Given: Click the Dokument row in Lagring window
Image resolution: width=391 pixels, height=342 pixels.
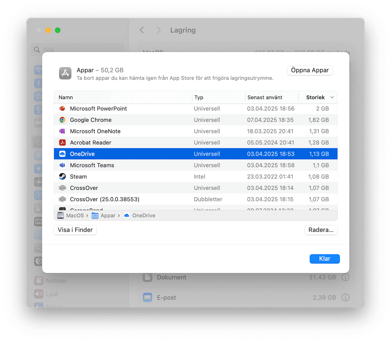Looking at the screenshot, I should point(246,277).
